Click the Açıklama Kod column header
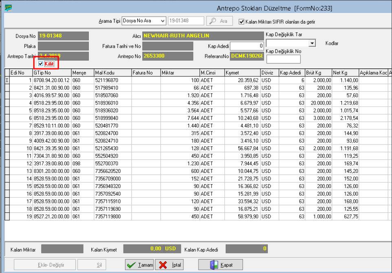This screenshot has height=273, width=392. click(373, 73)
